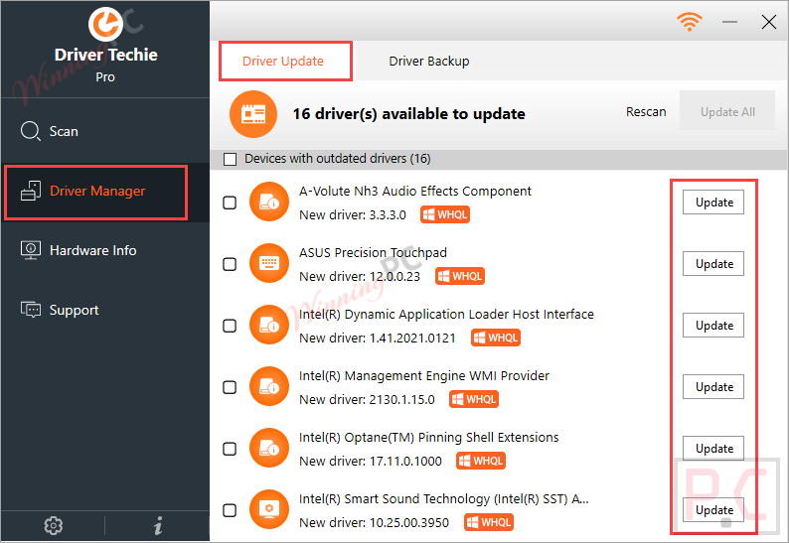
Task: Check Intel Management Engine WMI Provider checkbox
Action: click(x=230, y=387)
